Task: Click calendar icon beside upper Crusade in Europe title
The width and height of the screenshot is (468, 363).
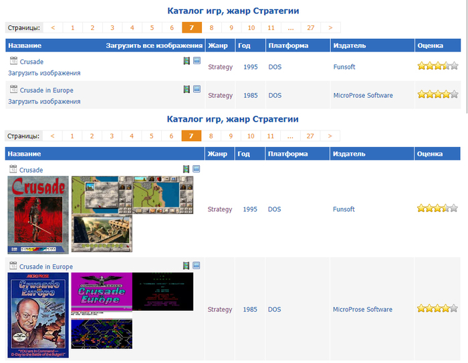Action: 13,89
